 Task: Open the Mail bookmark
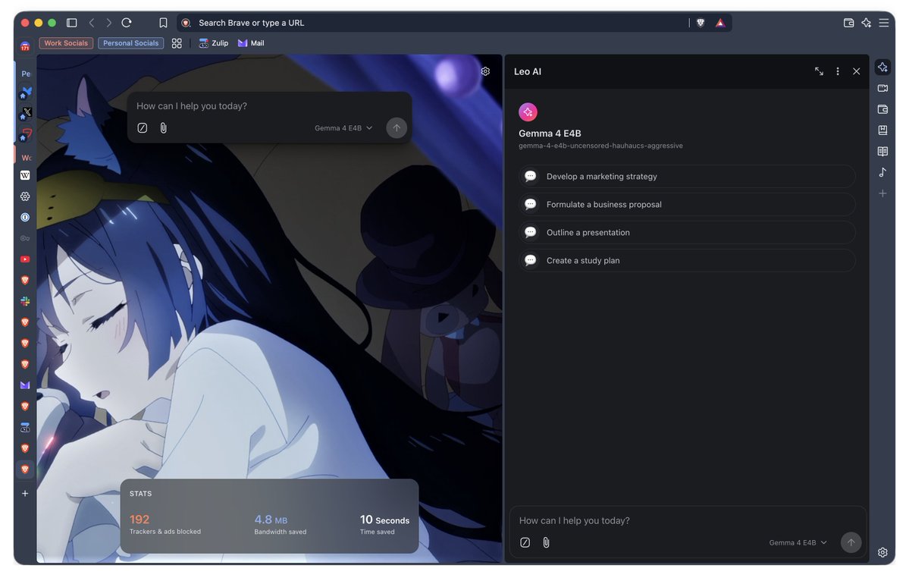[x=251, y=43]
